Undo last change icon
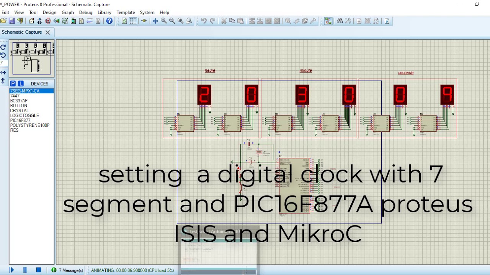 tap(204, 21)
